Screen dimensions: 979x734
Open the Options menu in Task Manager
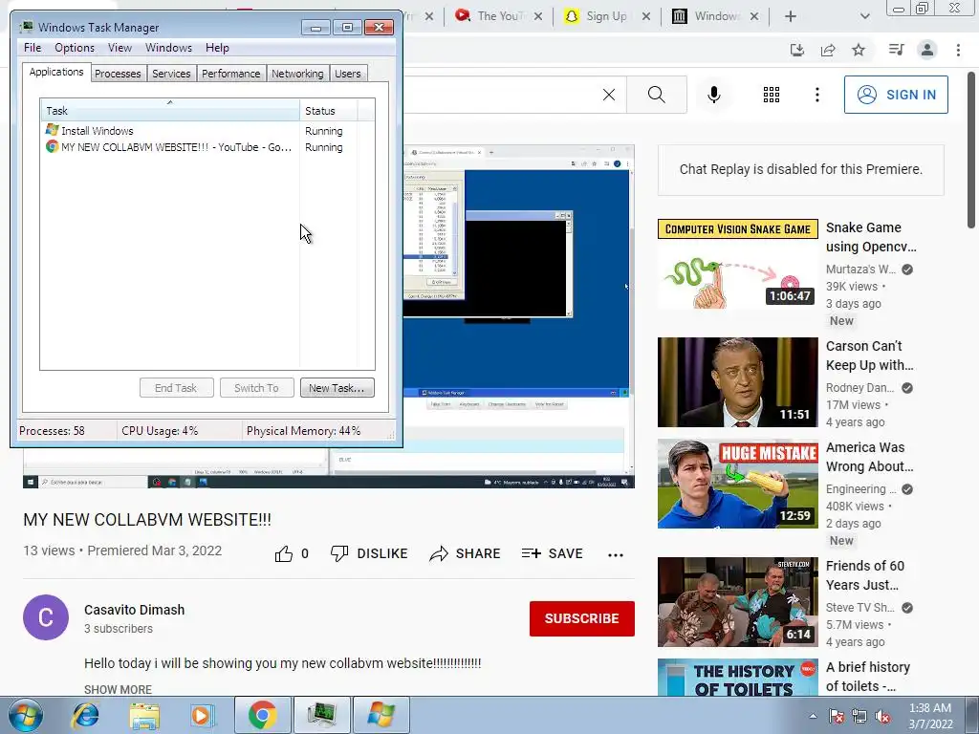[75, 48]
